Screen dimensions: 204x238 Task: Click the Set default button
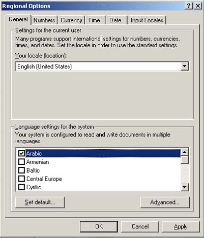pyautogui.click(x=40, y=202)
